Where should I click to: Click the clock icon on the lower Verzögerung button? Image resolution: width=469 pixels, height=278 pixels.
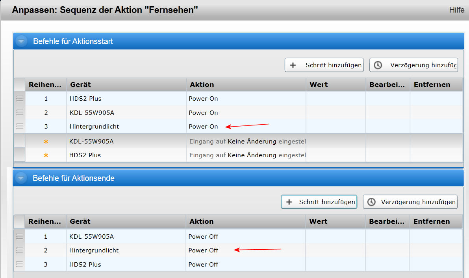pos(371,202)
